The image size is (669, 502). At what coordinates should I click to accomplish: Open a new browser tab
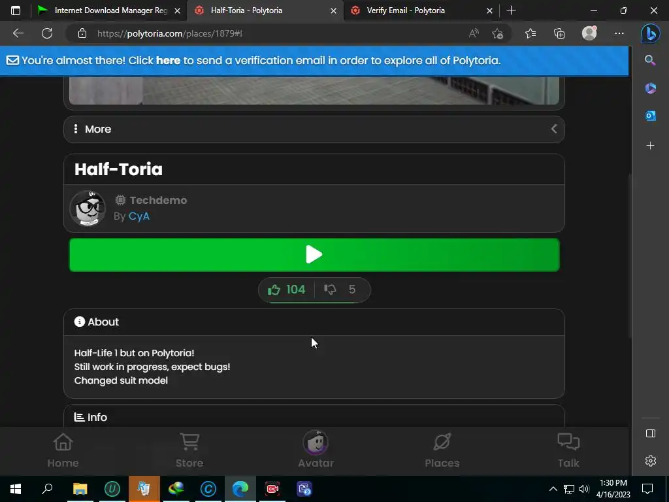pyautogui.click(x=511, y=10)
